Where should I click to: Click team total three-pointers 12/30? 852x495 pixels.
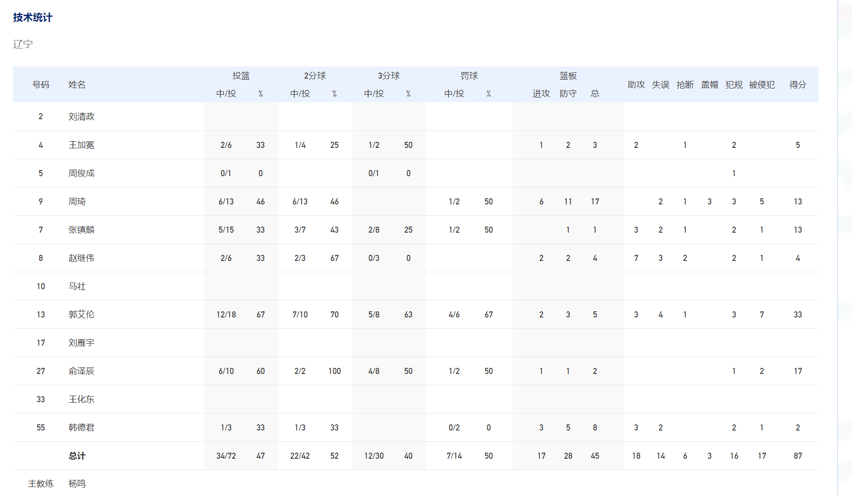pyautogui.click(x=374, y=456)
